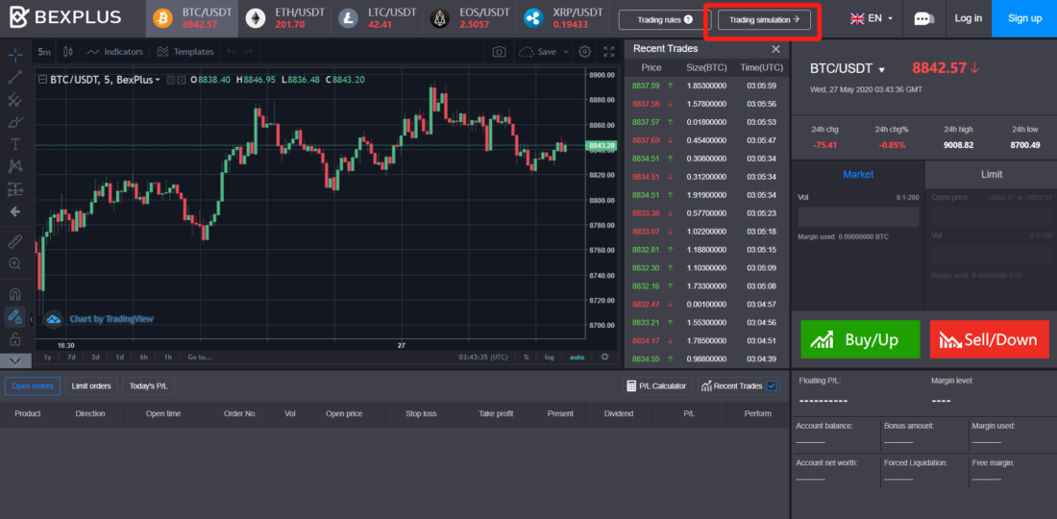Screen dimensions: 1057x519
Task: Activate the zoom in tool
Action: [x=14, y=263]
